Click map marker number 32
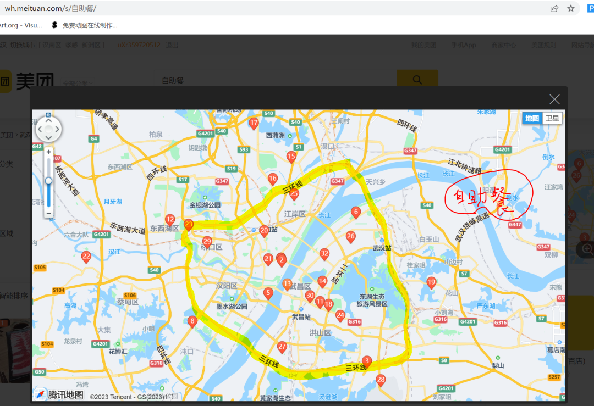This screenshot has height=406, width=594. pyautogui.click(x=324, y=254)
